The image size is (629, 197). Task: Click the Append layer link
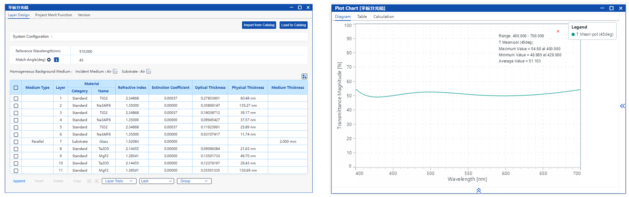click(19, 181)
